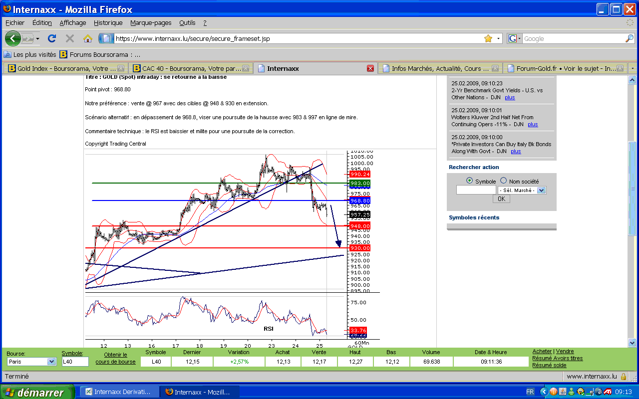Reload the page with the refresh icon

pyautogui.click(x=52, y=38)
